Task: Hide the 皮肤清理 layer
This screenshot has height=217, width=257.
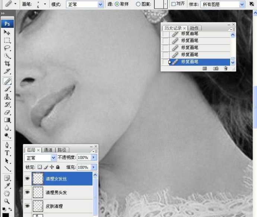Action: click(x=27, y=206)
